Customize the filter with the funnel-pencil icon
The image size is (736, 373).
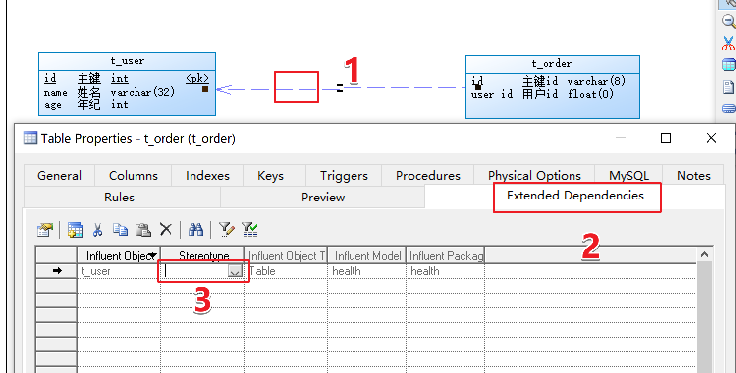tap(226, 229)
